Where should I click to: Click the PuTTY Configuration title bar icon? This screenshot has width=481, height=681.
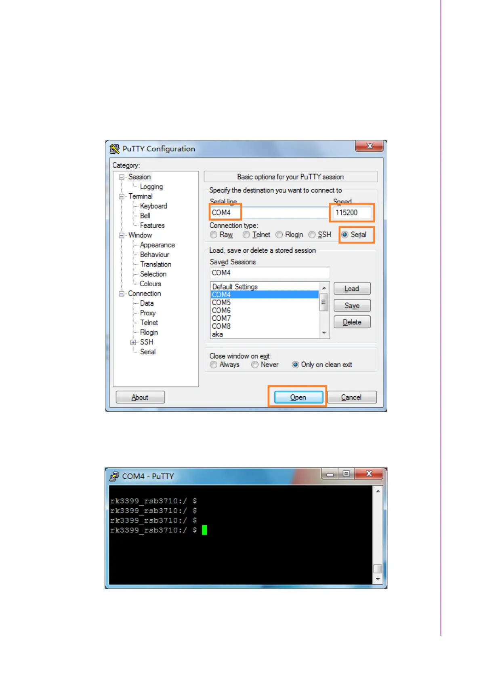point(114,149)
